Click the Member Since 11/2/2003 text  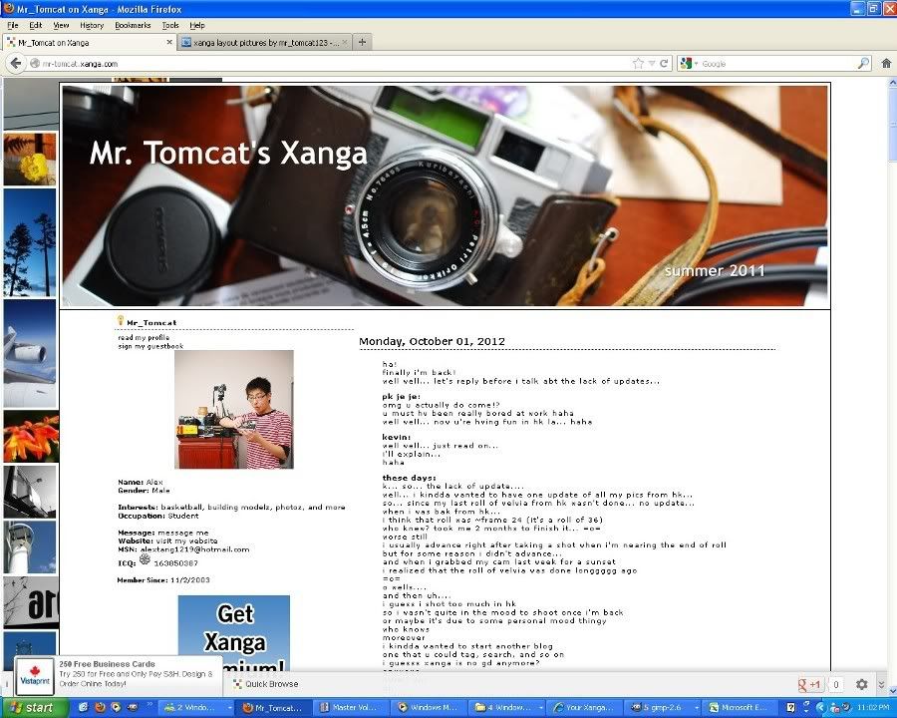(163, 580)
